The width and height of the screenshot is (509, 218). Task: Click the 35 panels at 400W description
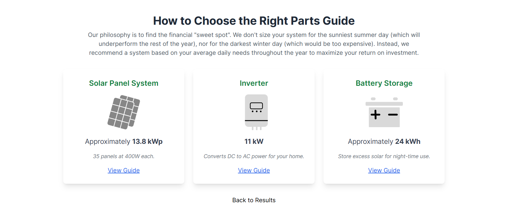123,156
